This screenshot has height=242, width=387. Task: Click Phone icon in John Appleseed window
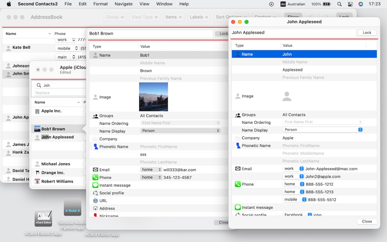237,184
